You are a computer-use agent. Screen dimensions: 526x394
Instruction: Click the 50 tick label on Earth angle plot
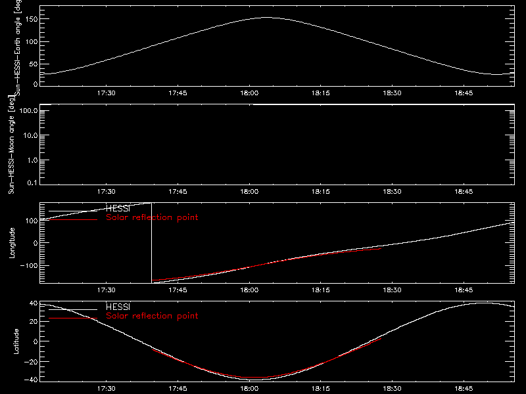pyautogui.click(x=34, y=64)
